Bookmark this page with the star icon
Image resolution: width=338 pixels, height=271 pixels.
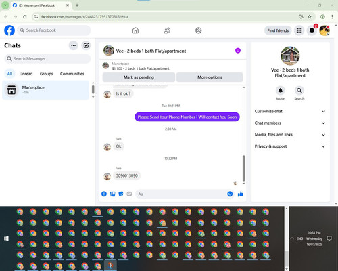click(x=310, y=16)
